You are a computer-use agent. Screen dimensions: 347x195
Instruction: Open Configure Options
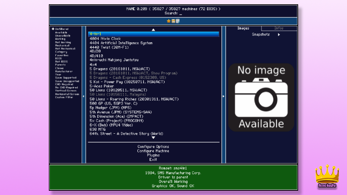[153, 147]
